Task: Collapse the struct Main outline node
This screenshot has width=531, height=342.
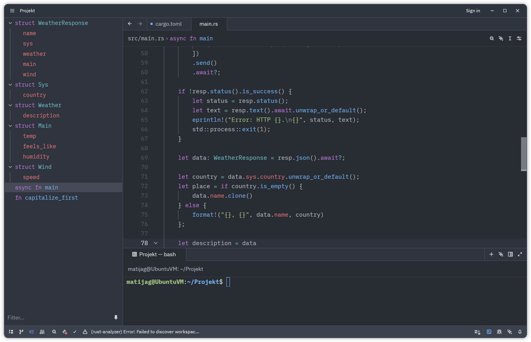Action: pos(11,126)
